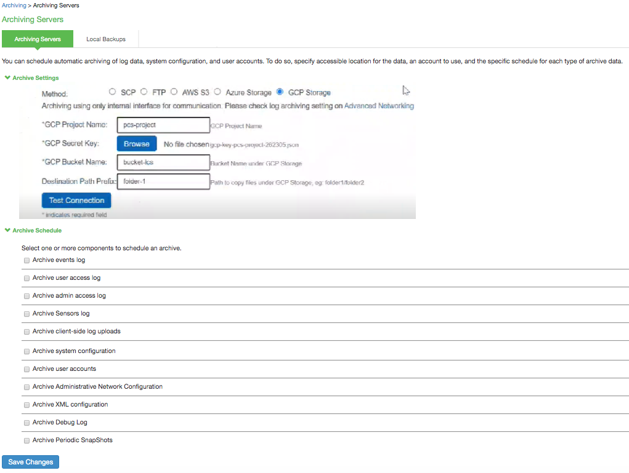
Task: Click 'indicates required field' note
Action: coord(74,215)
